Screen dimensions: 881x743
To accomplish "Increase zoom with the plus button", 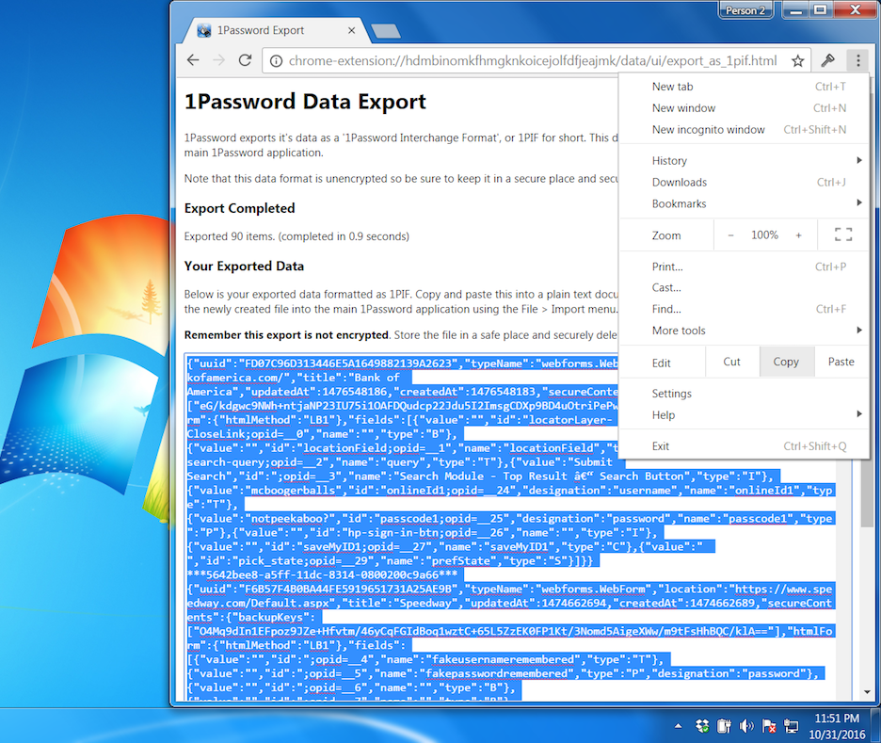I will point(798,234).
